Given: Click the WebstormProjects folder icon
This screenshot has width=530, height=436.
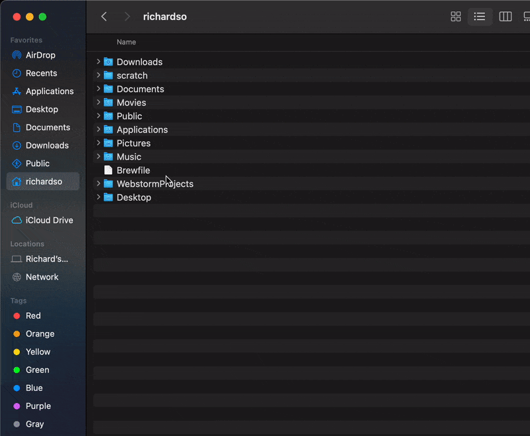Looking at the screenshot, I should point(108,184).
